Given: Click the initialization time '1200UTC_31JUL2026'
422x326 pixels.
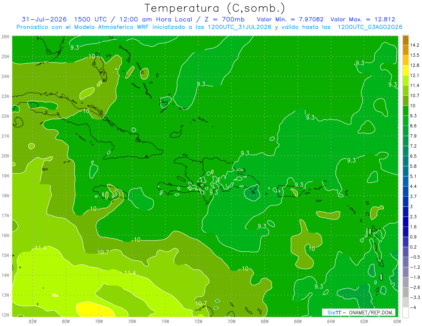Looking at the screenshot, I should 239,27.
